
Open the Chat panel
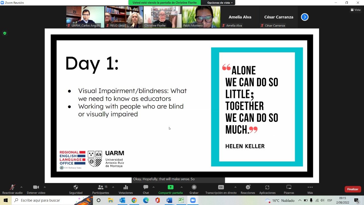coord(146,187)
